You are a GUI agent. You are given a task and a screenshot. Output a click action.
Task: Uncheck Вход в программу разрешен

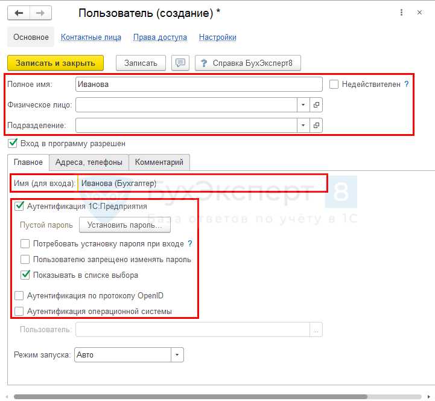coord(13,143)
